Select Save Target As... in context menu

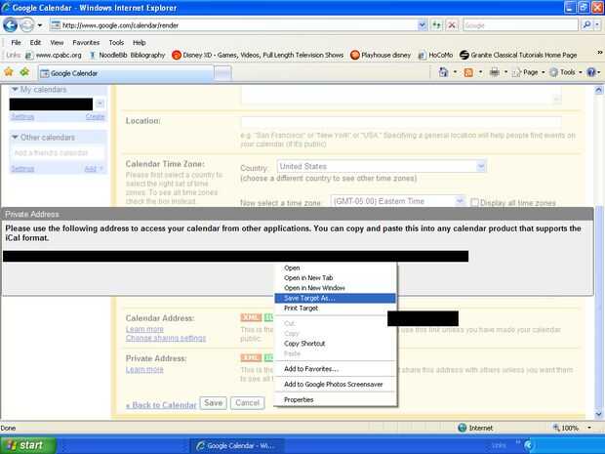[x=335, y=298]
